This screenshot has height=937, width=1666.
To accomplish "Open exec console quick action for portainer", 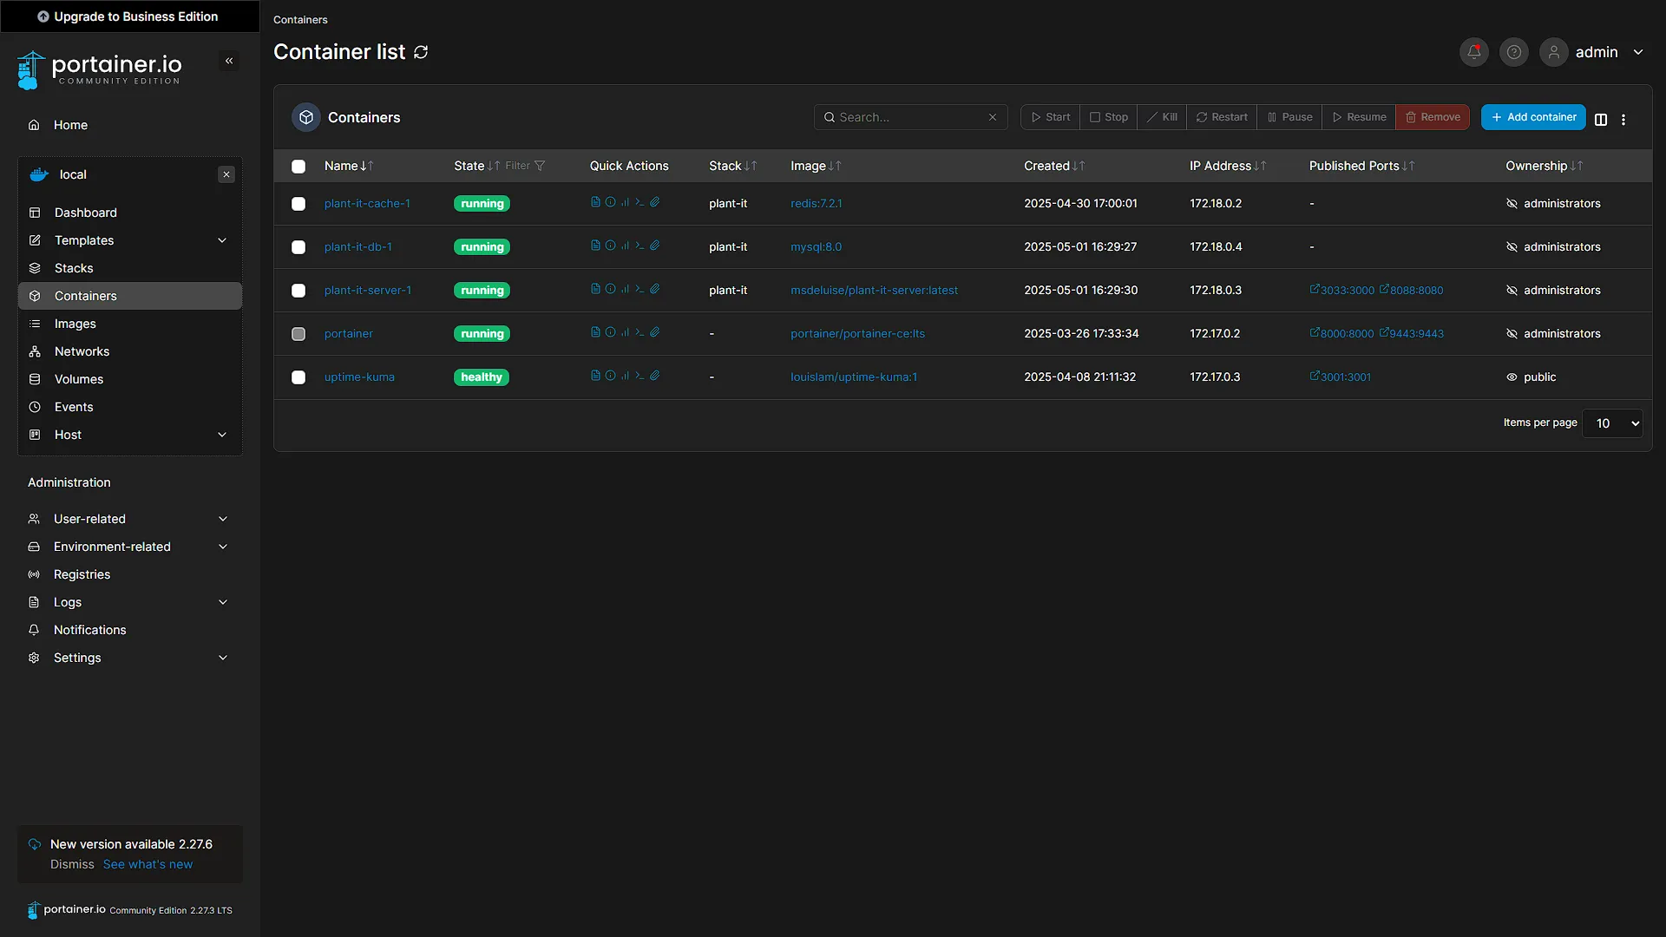I will click(640, 332).
